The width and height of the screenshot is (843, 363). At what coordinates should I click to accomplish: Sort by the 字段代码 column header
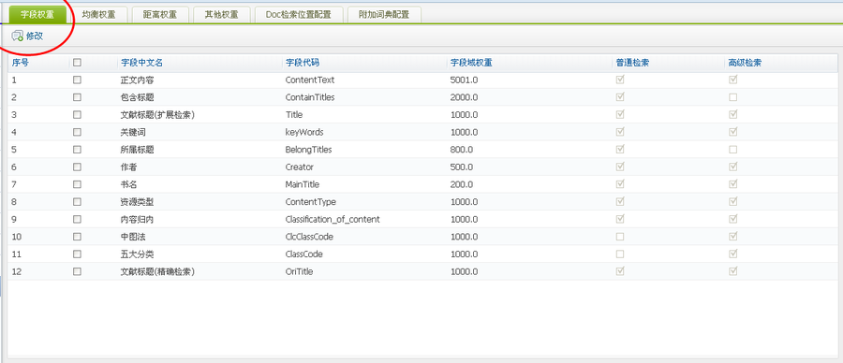pyautogui.click(x=303, y=63)
